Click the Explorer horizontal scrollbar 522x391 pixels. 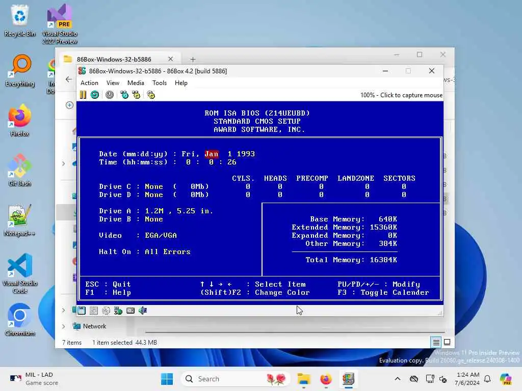(x=295, y=332)
